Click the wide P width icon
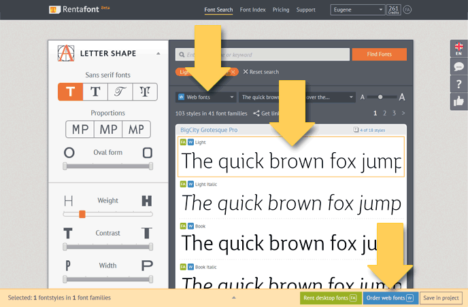Viewport: 468px width, 307px height. pyautogui.click(x=147, y=266)
